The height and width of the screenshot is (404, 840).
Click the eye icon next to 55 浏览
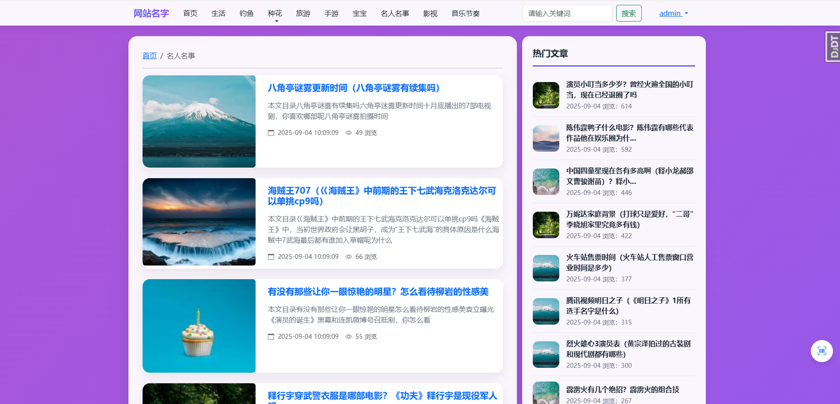(x=349, y=336)
